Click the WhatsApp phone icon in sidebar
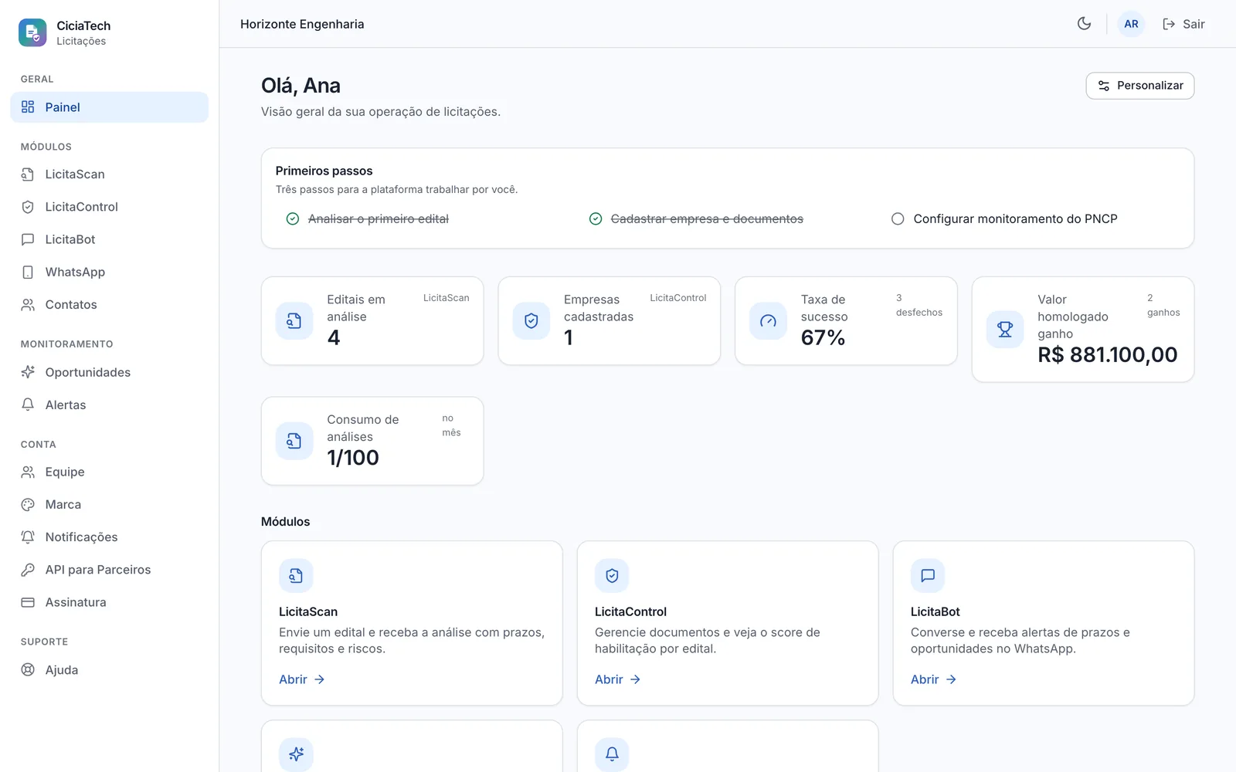This screenshot has height=772, width=1236. point(28,272)
